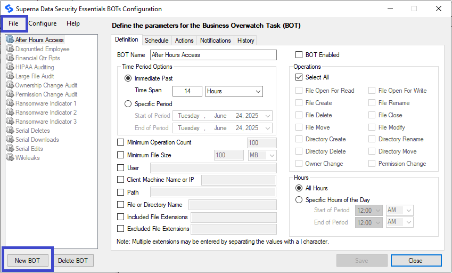Click the Close button at bottom

[416, 261]
